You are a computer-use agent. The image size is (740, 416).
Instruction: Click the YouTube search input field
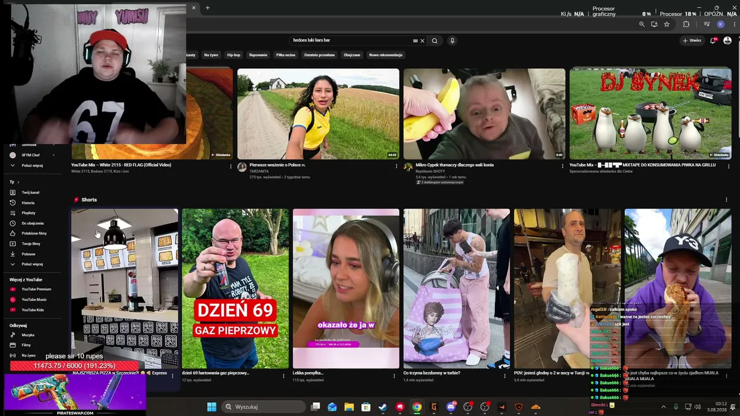click(x=351, y=40)
